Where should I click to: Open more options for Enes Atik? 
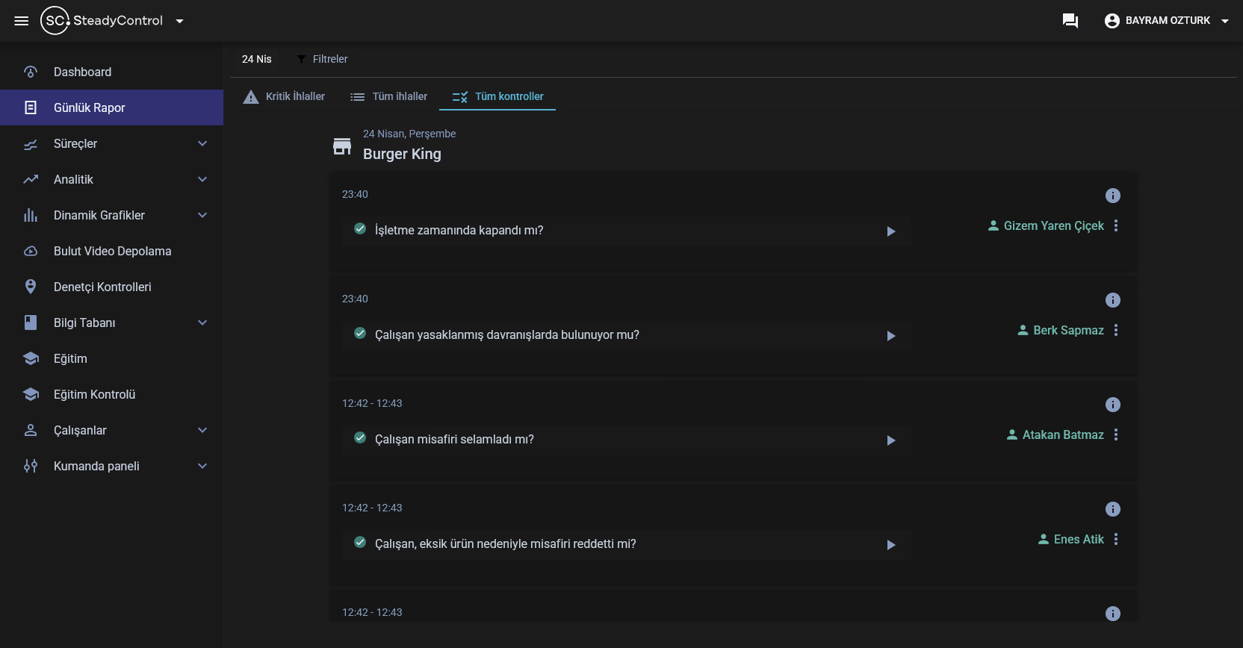coord(1116,539)
